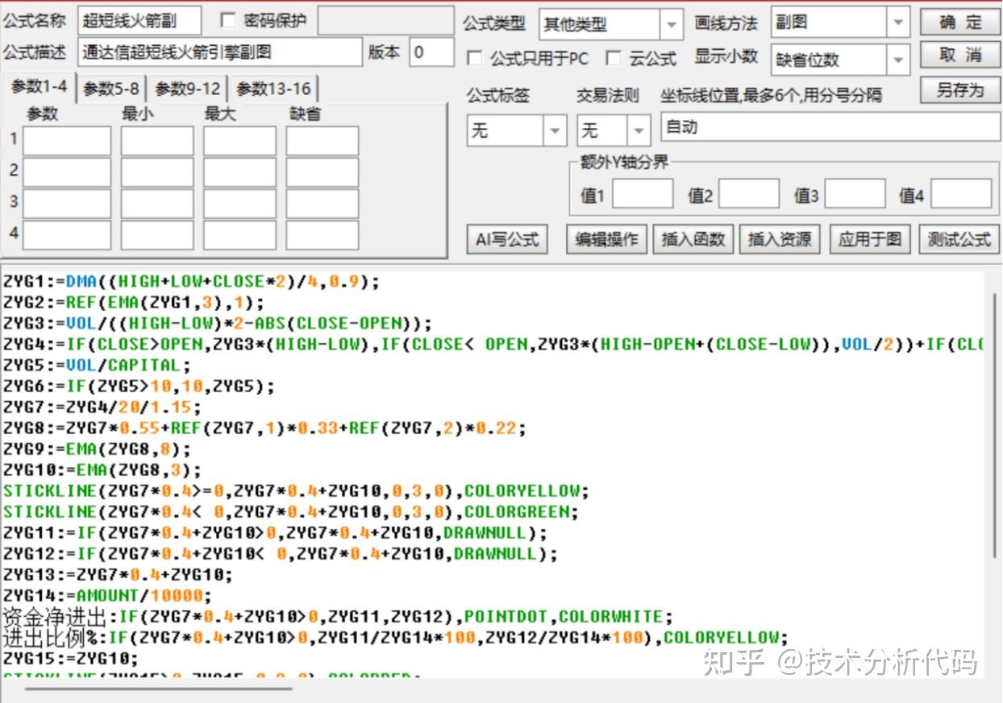Click the horizontal scrollbar below the code
This screenshot has width=1003, height=703.
158,689
